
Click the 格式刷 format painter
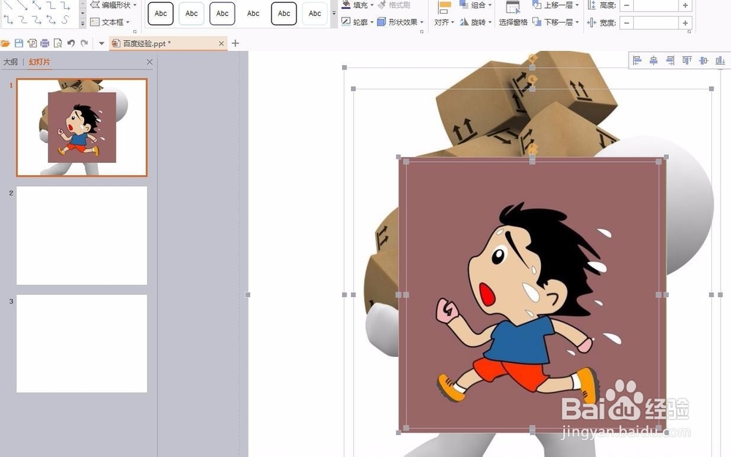(394, 5)
